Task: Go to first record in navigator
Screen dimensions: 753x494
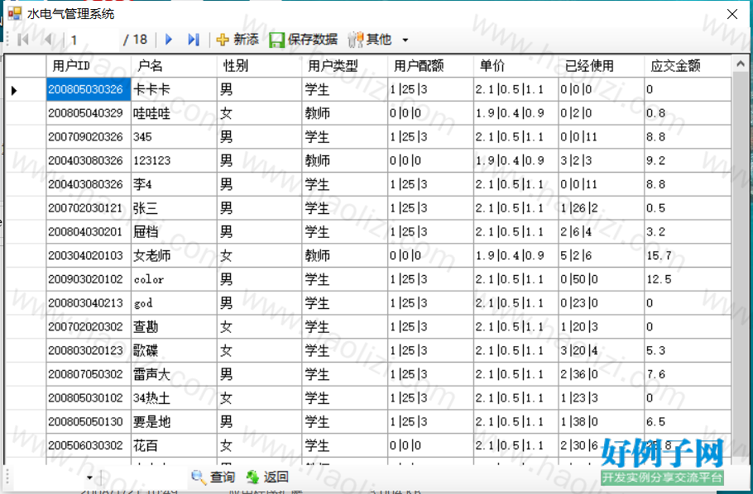Action: (x=22, y=40)
